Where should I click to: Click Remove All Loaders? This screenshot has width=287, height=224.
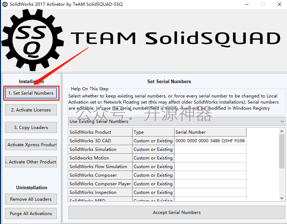31,199
